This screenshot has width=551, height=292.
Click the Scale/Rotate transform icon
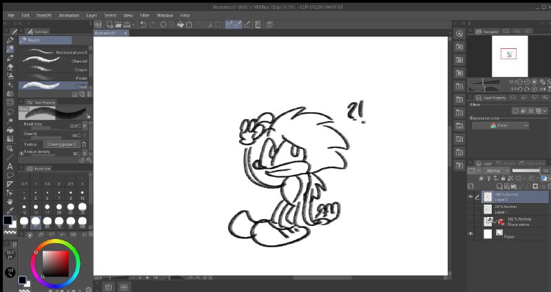(189, 24)
